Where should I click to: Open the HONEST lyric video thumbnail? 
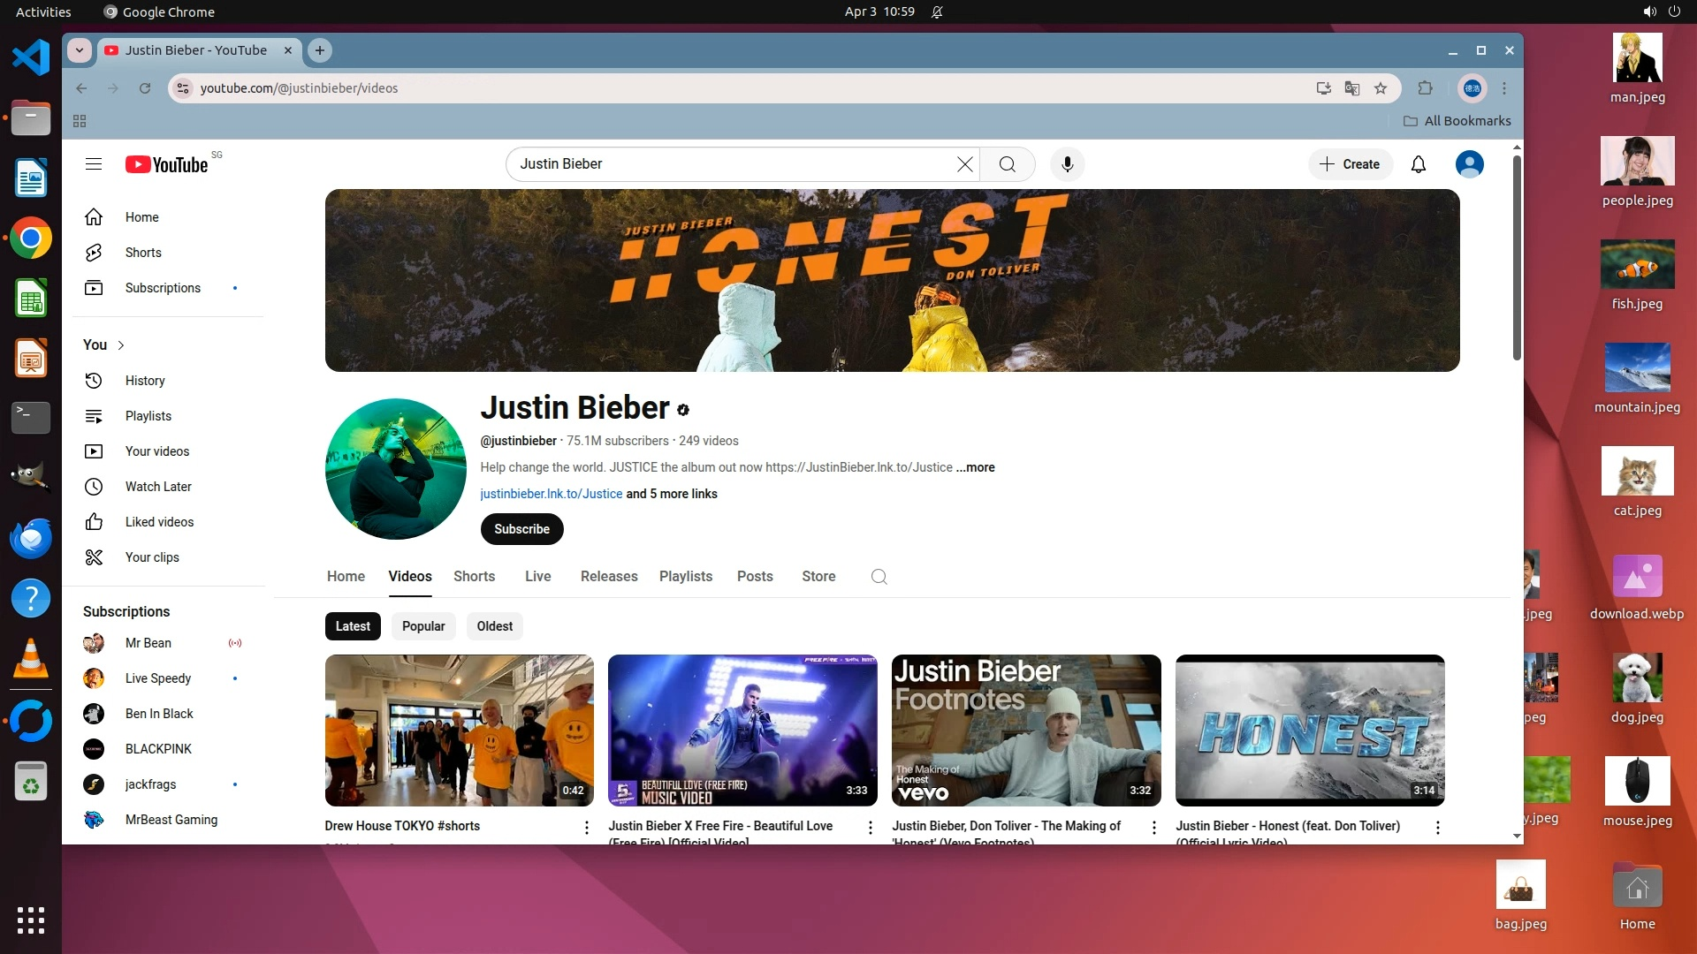tap(1309, 731)
